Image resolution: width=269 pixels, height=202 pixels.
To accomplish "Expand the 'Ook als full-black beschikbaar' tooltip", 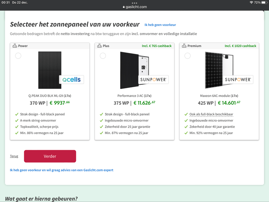I will 212,114.
